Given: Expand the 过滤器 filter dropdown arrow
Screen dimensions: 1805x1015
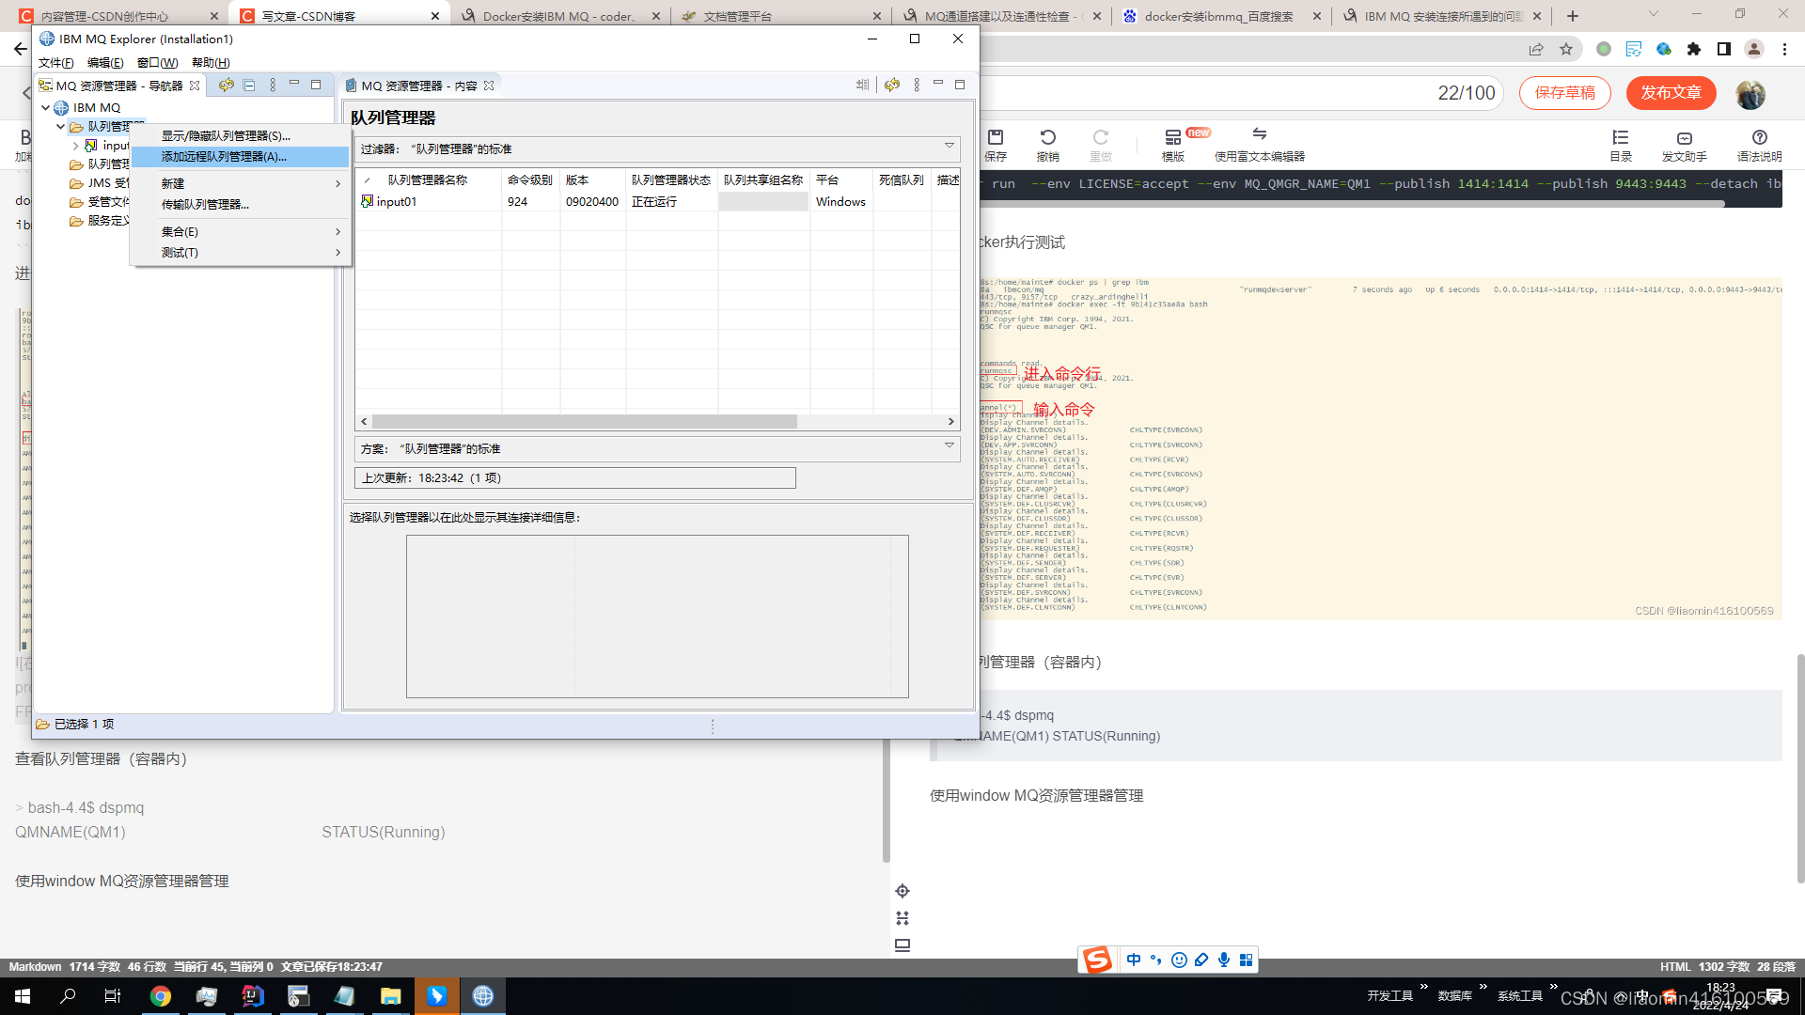Looking at the screenshot, I should click(950, 146).
